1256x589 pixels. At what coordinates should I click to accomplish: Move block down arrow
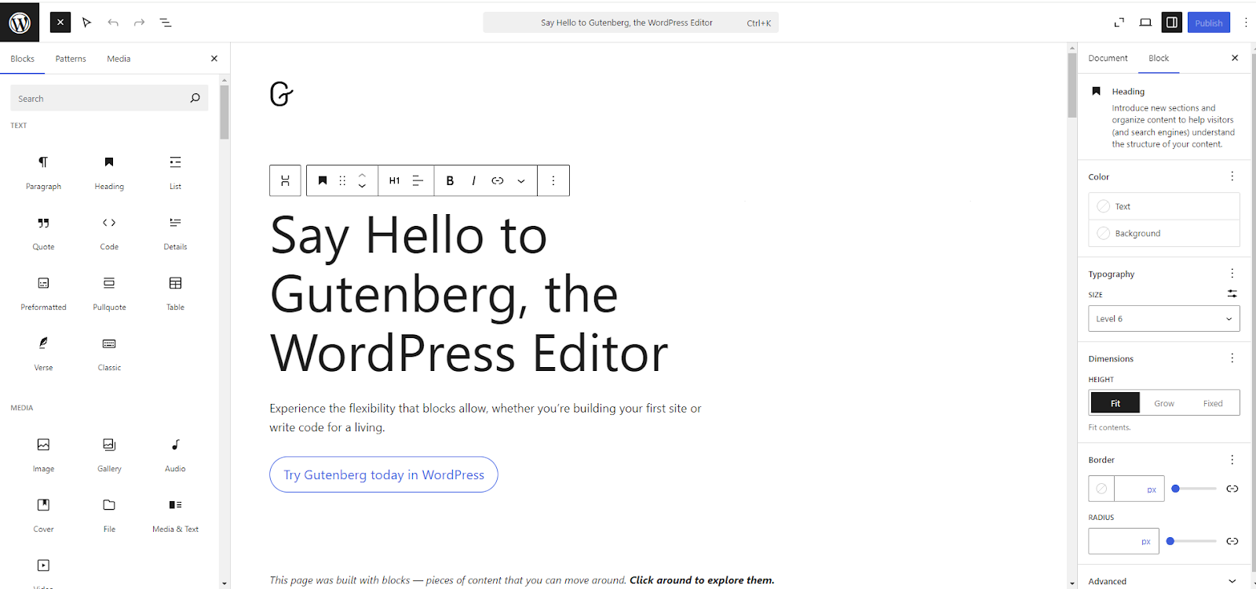point(362,186)
